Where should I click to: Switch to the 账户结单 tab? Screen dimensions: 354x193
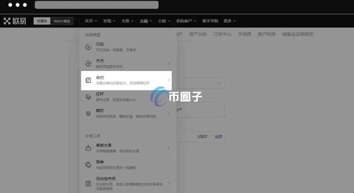[267, 34]
